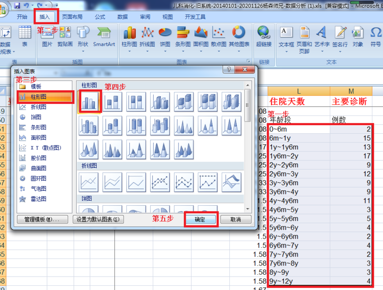Click the 图表 group dialog launcher icon
Image resolution: width=383 pixels, height=290 pixels.
(248, 61)
